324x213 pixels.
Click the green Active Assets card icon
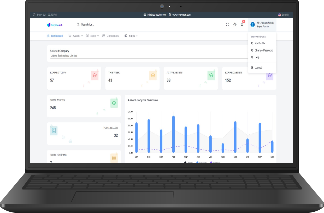[x=211, y=76]
